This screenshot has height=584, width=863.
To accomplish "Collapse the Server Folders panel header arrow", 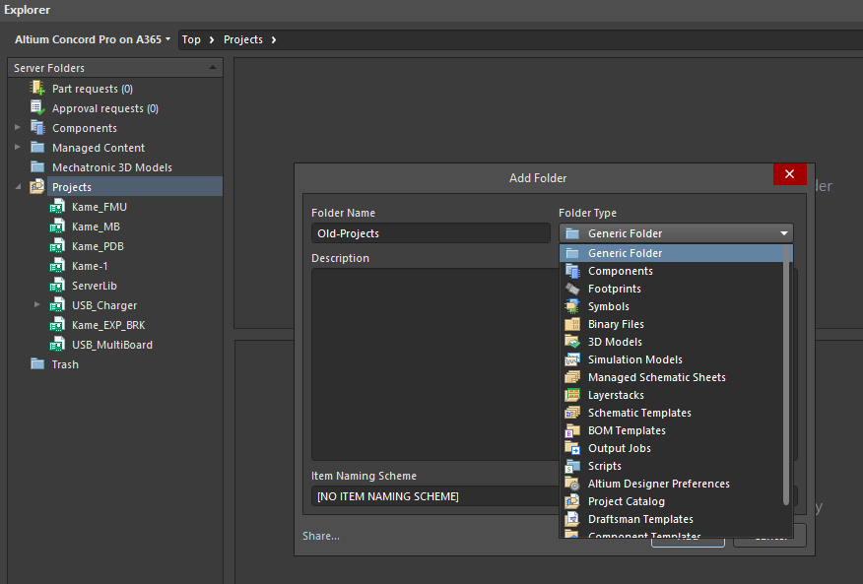I will [213, 67].
